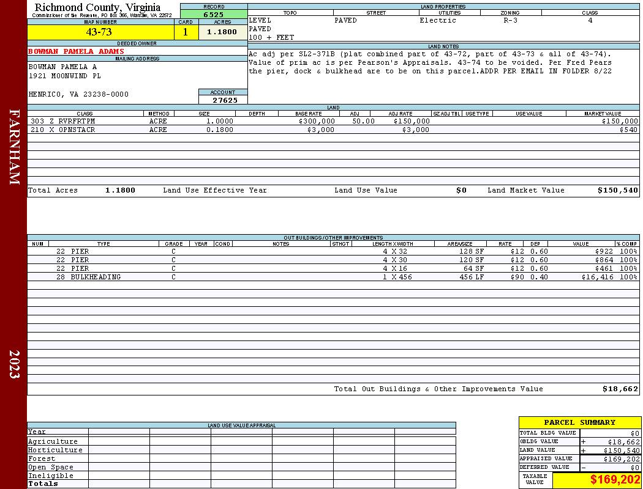Image resolution: width=643 pixels, height=489 pixels.
Task: Click deeded owner name BOWMAN PAMELA ADAMS
Action: pos(77,51)
